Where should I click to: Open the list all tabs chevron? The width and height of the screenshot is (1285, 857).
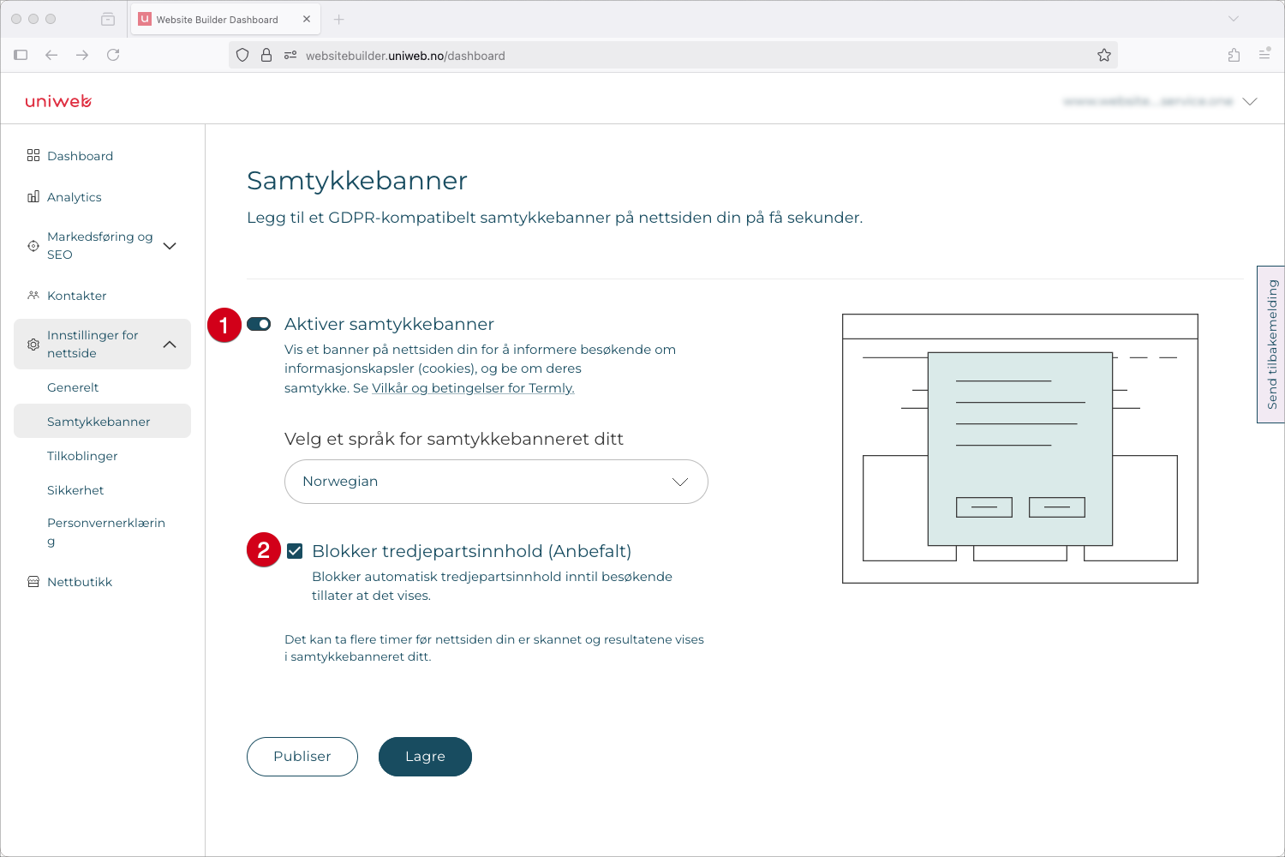1234,19
